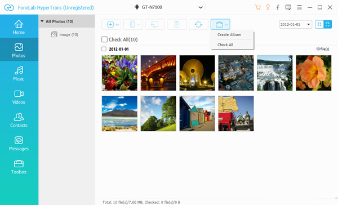Click the register key icon
This screenshot has height=205, width=338.
click(268, 7)
